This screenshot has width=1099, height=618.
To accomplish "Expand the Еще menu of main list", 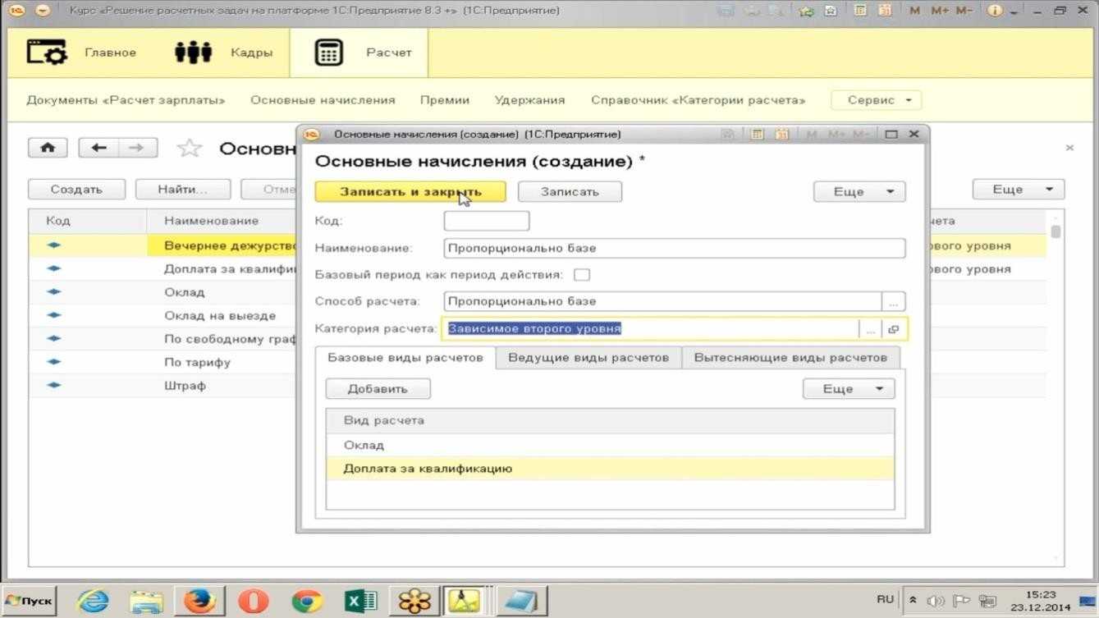I will point(1019,189).
